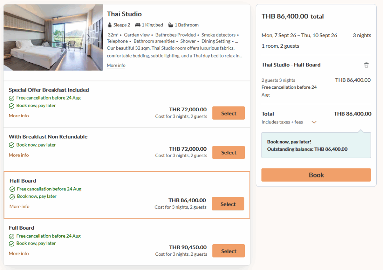The height and width of the screenshot is (270, 383).
Task: Click Special Offer free cancellation checkmark icon
Action: [11, 98]
